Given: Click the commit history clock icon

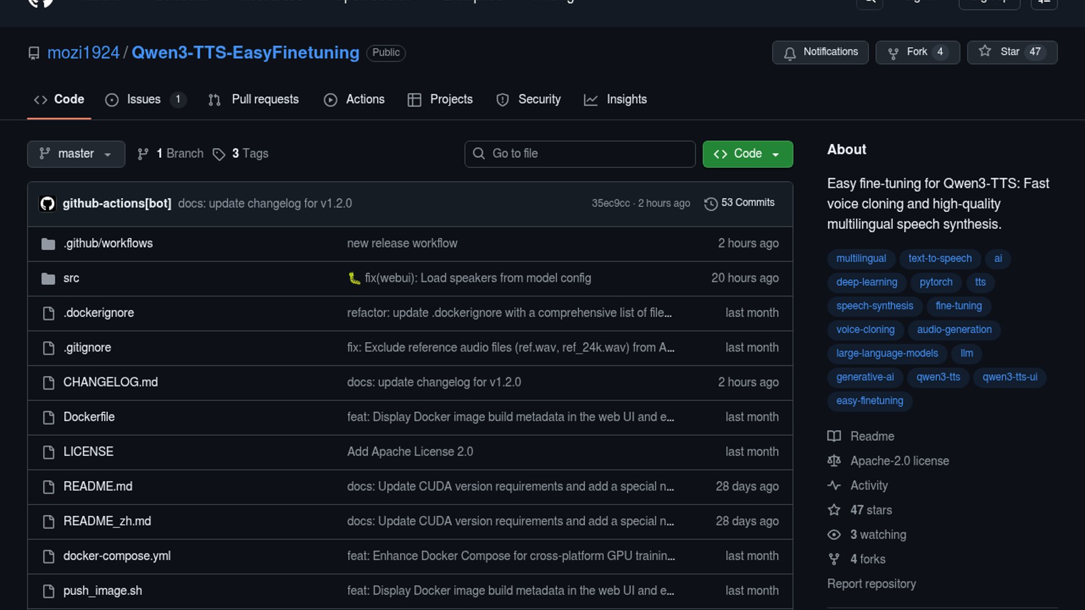Looking at the screenshot, I should point(710,203).
